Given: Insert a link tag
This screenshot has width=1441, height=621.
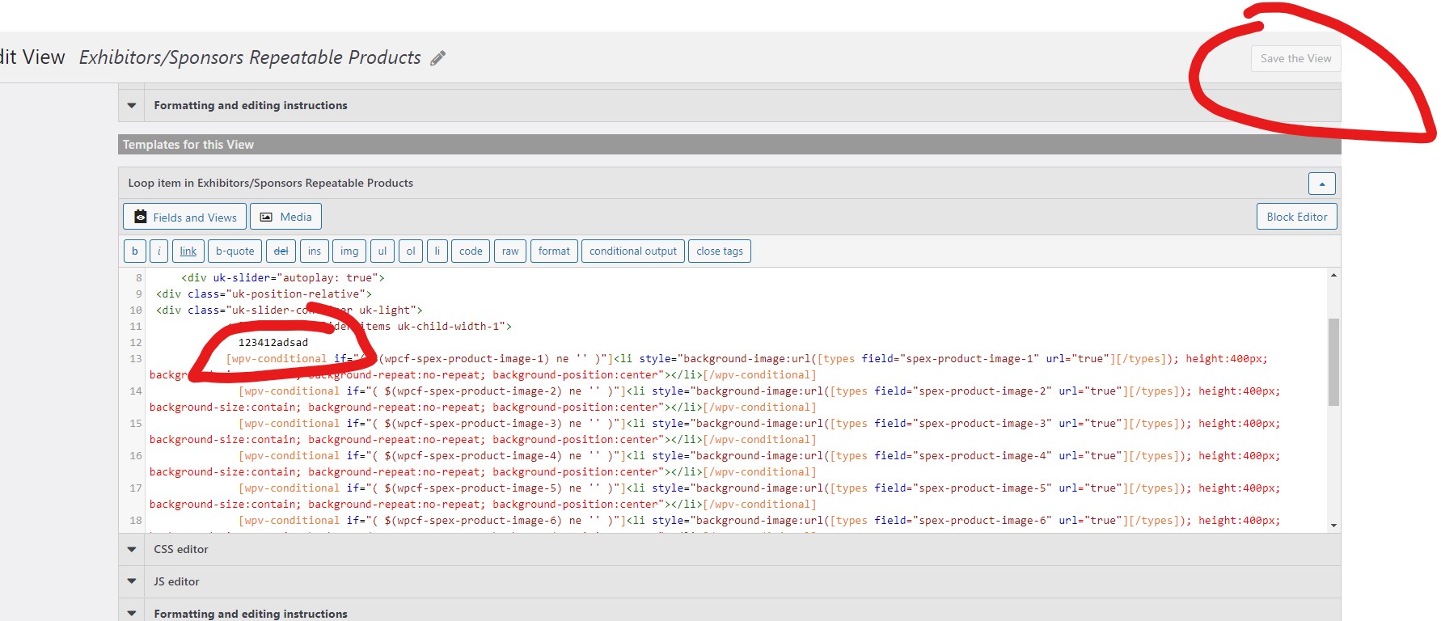Looking at the screenshot, I should [x=188, y=251].
